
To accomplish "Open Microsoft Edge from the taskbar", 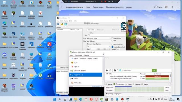I will [81, 99].
